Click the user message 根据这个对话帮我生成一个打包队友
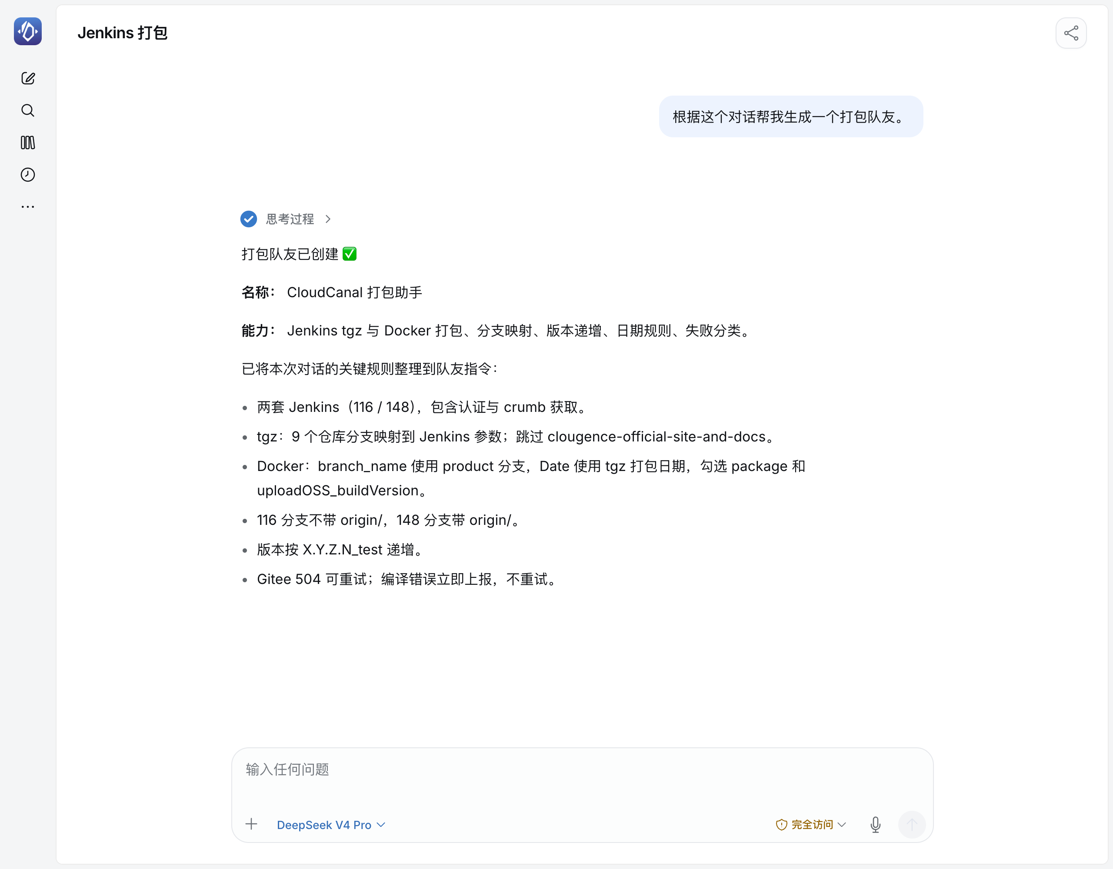Viewport: 1113px width, 869px height. (x=790, y=116)
